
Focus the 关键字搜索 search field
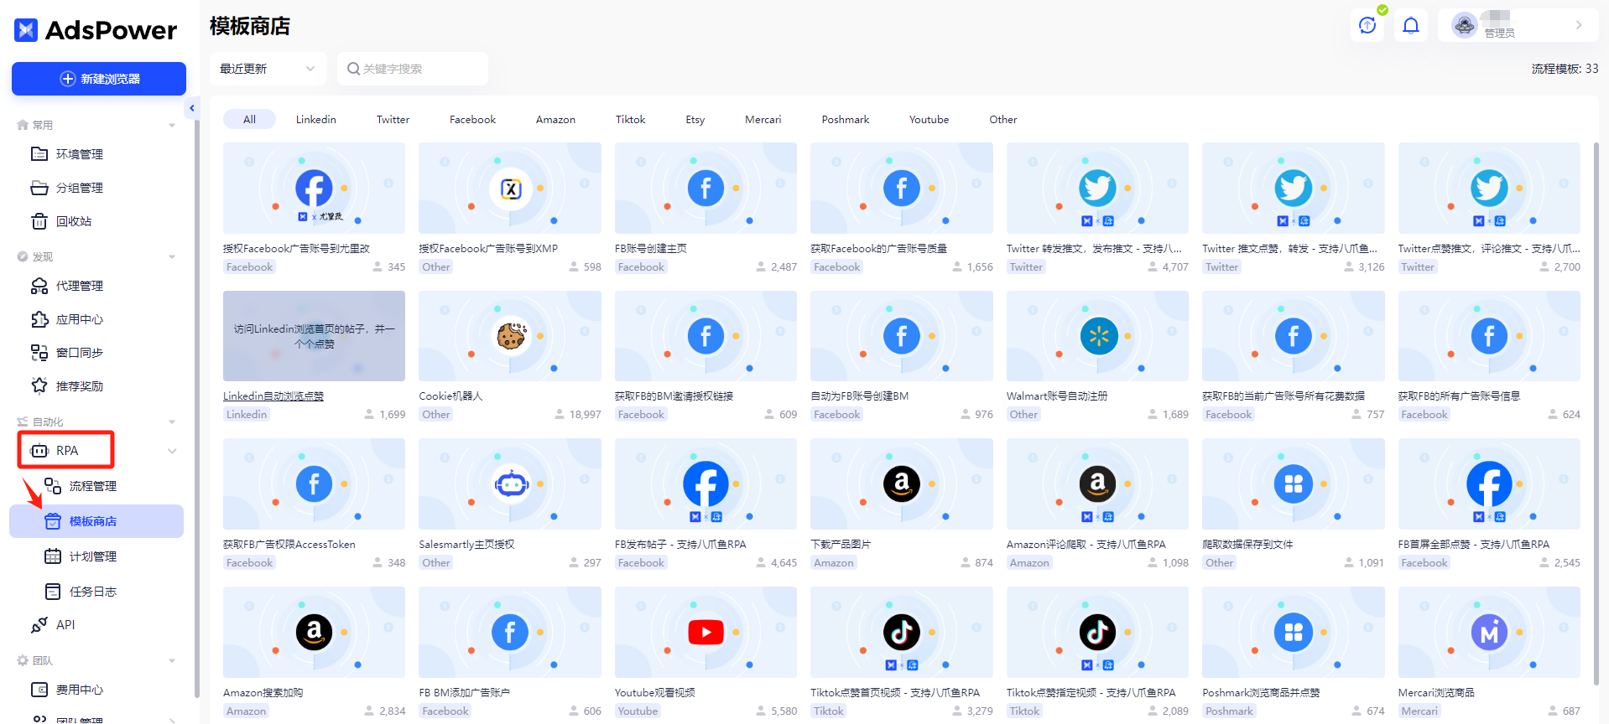[413, 69]
